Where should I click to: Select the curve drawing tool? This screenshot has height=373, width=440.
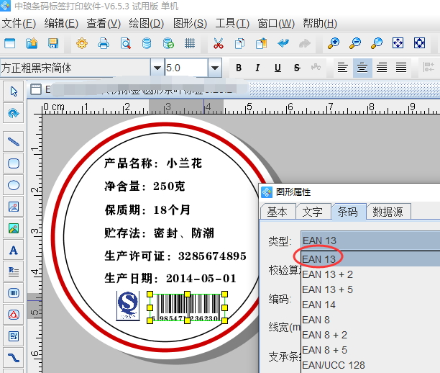pyautogui.click(x=14, y=358)
